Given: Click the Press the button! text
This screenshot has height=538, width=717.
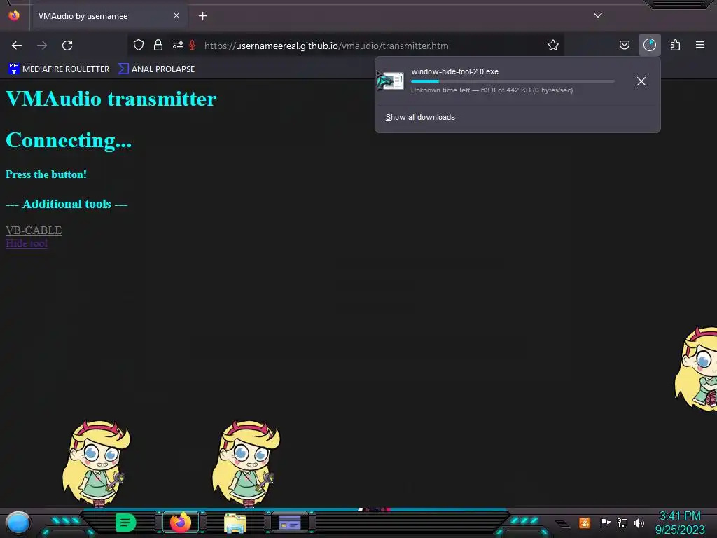Looking at the screenshot, I should click(x=46, y=174).
